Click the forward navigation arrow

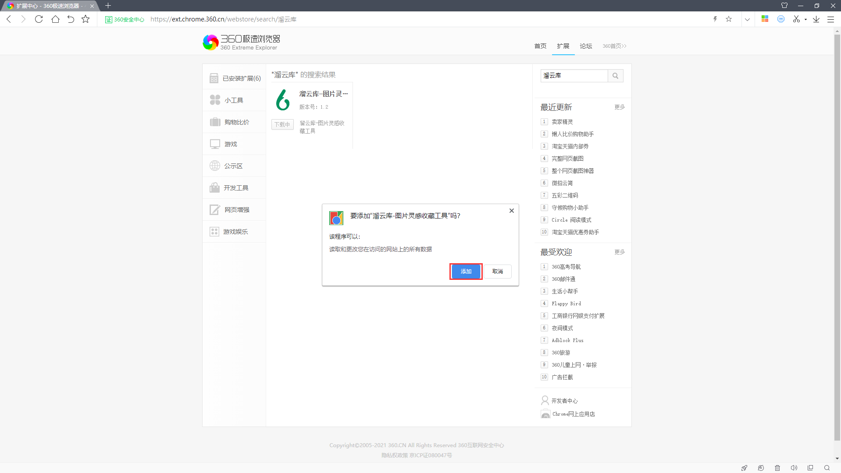pos(24,19)
